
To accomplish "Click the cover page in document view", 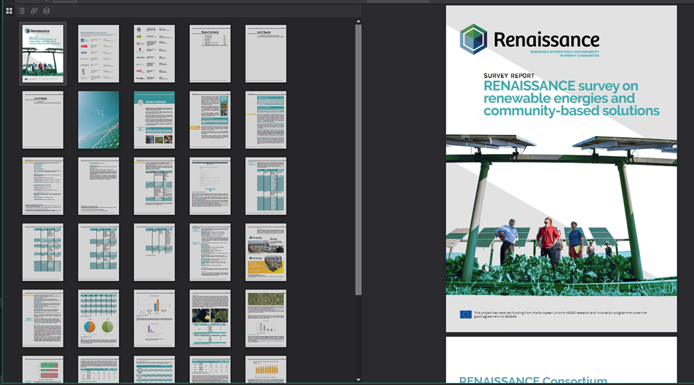I will (561, 169).
